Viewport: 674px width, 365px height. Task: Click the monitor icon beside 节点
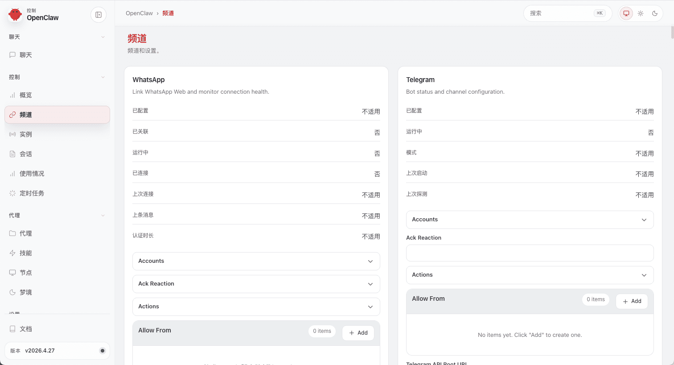tap(12, 273)
